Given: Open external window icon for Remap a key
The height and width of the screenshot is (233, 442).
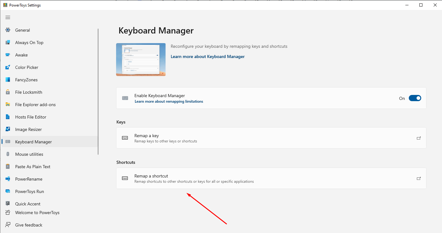Looking at the screenshot, I should 419,138.
